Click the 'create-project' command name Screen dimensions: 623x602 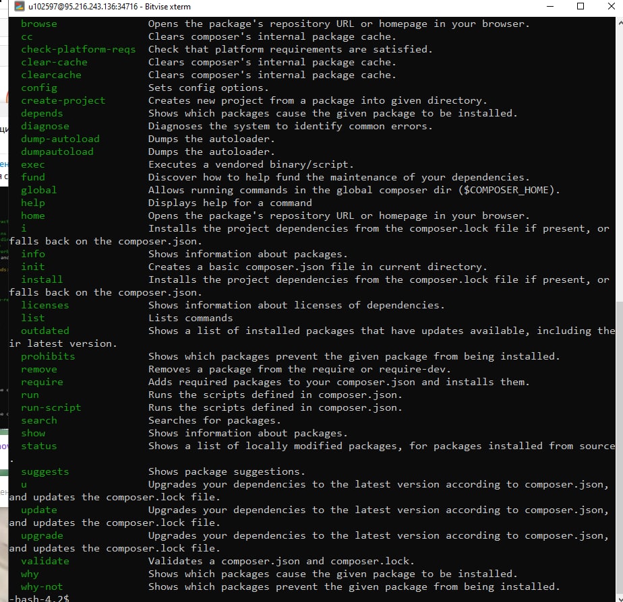[x=63, y=101]
